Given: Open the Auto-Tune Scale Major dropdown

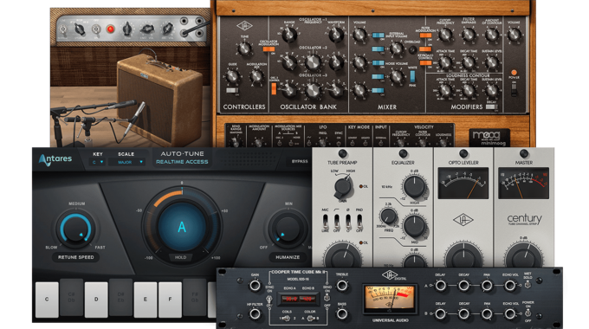Looking at the screenshot, I should (127, 162).
